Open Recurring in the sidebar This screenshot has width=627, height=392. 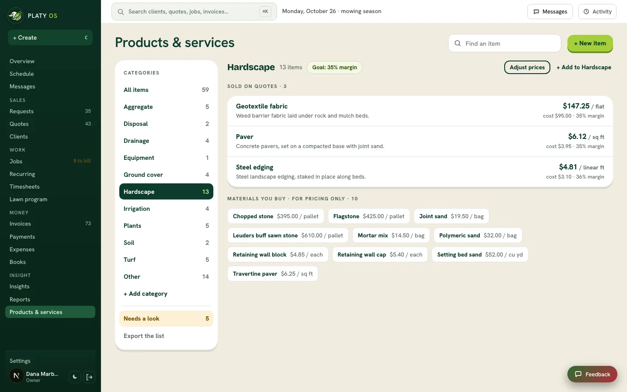[50, 174]
